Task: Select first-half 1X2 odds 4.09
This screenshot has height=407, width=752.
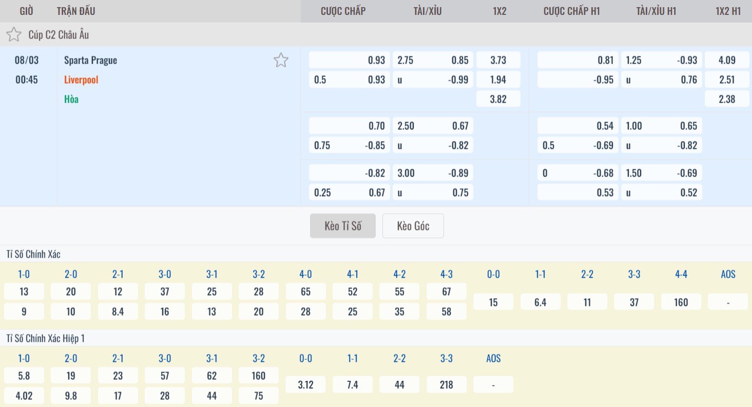Action: coord(727,60)
